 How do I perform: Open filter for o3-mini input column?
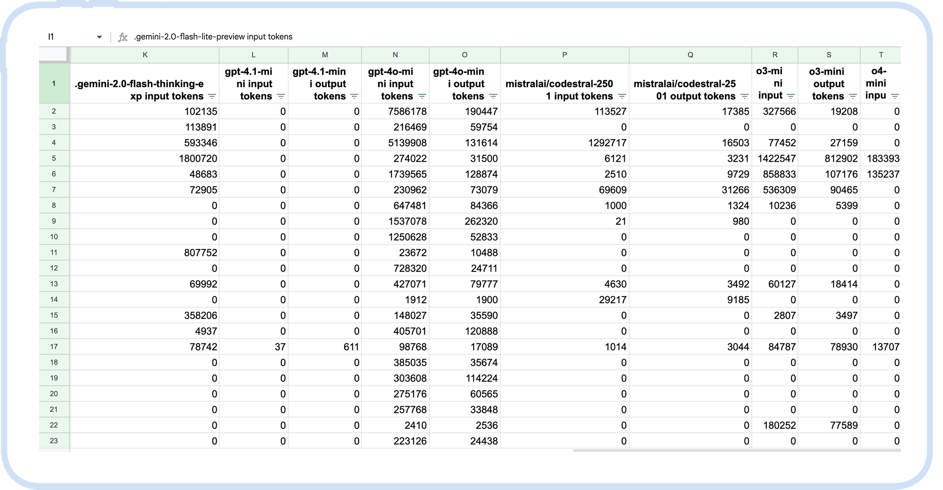[790, 96]
